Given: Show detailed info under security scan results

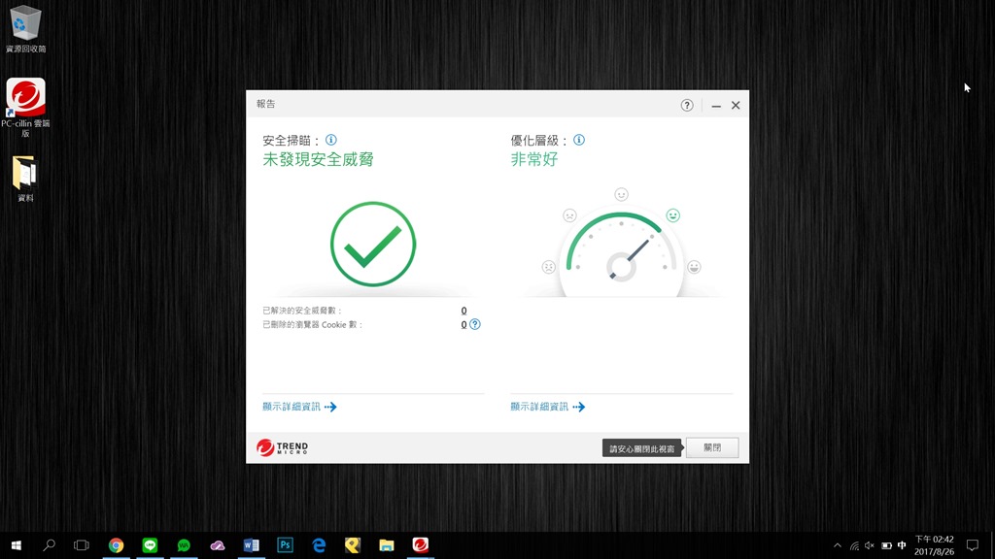Looking at the screenshot, I should click(x=299, y=407).
